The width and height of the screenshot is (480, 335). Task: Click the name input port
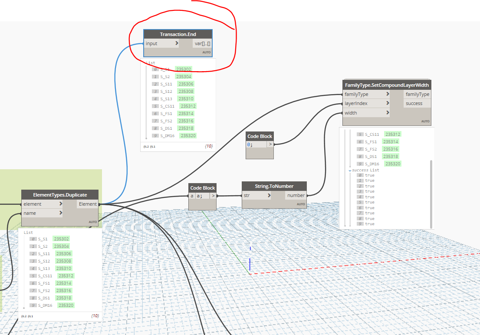coord(42,213)
